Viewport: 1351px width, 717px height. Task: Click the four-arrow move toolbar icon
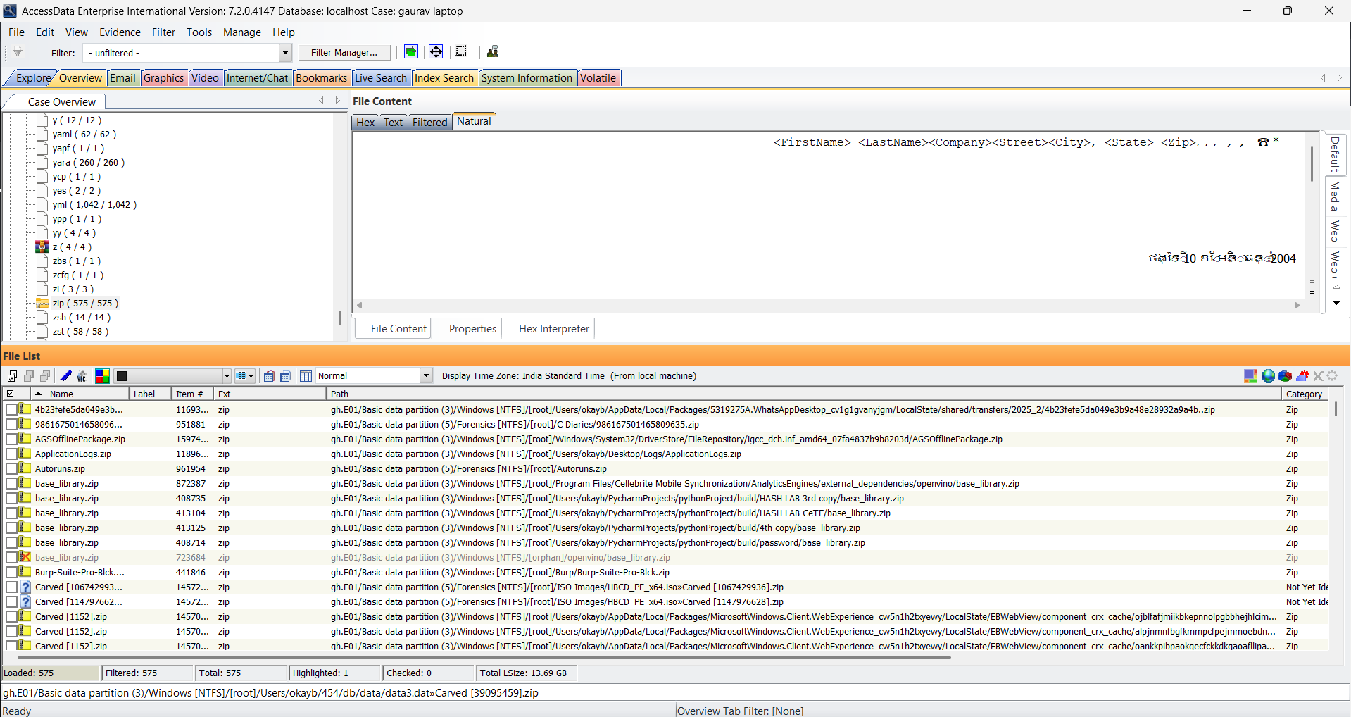pyautogui.click(x=436, y=51)
